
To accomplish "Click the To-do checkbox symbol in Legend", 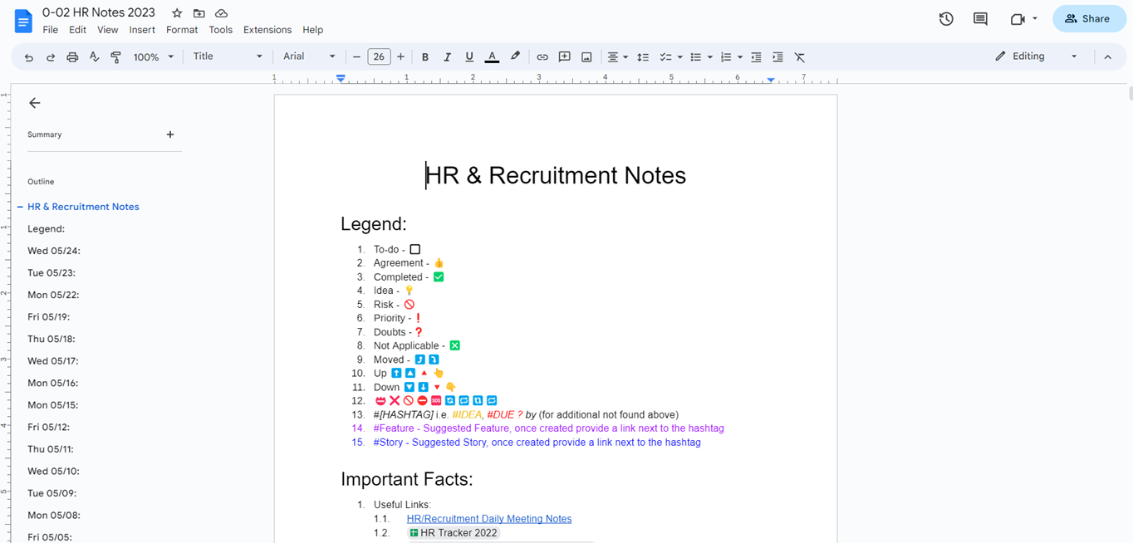I will (x=415, y=249).
